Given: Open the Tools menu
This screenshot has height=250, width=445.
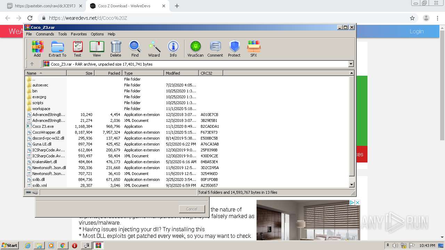Looking at the screenshot, I should pos(63,34).
